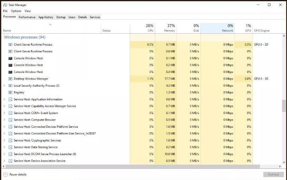Image resolution: width=287 pixels, height=180 pixels.
Task: Sort by the Status column header
Action: tap(115, 28)
